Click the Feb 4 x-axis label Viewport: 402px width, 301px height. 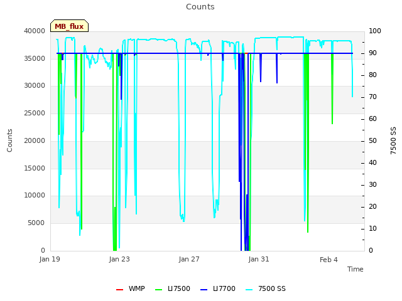click(329, 260)
